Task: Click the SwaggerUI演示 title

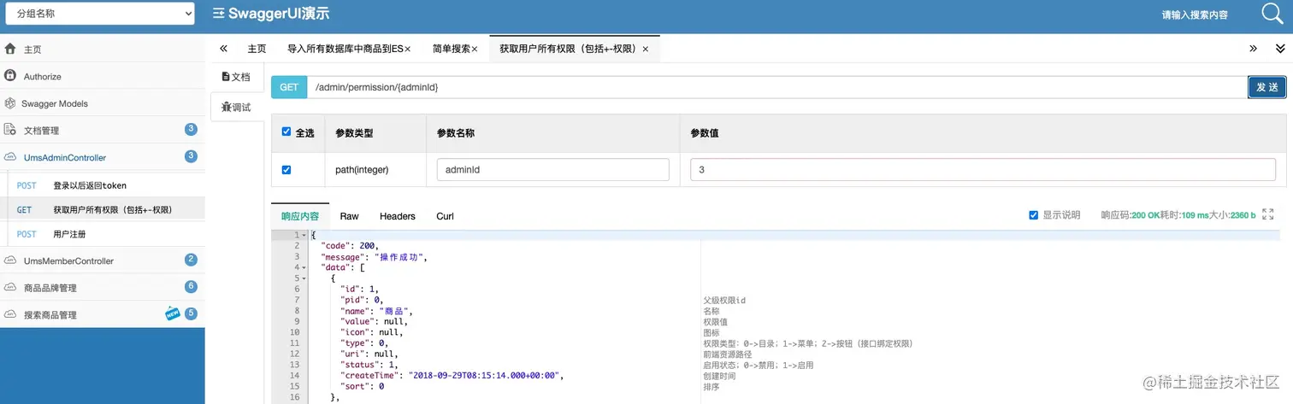Action: (279, 14)
